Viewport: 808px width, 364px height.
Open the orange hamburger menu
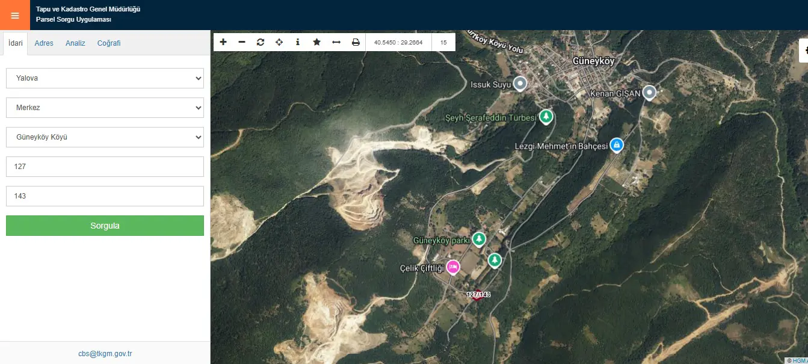15,15
